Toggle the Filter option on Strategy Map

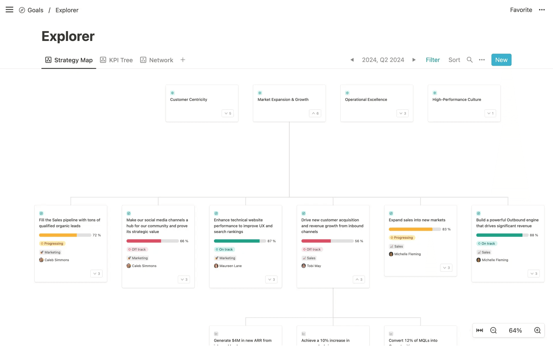432,60
